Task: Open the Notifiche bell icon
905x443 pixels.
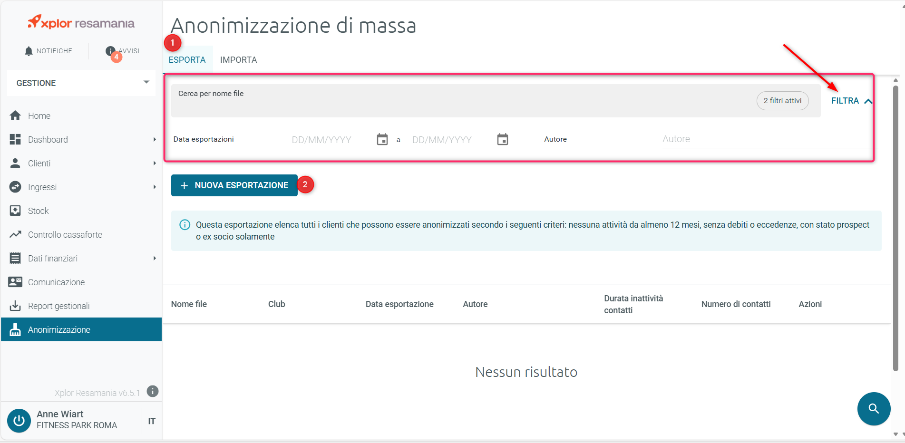Action: tap(29, 51)
